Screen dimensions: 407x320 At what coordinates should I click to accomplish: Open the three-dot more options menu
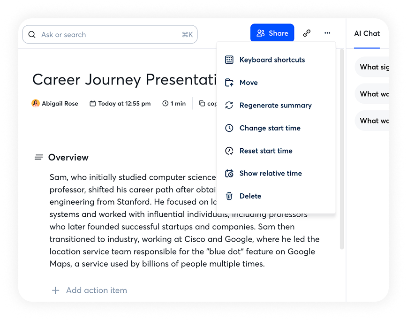pos(327,33)
